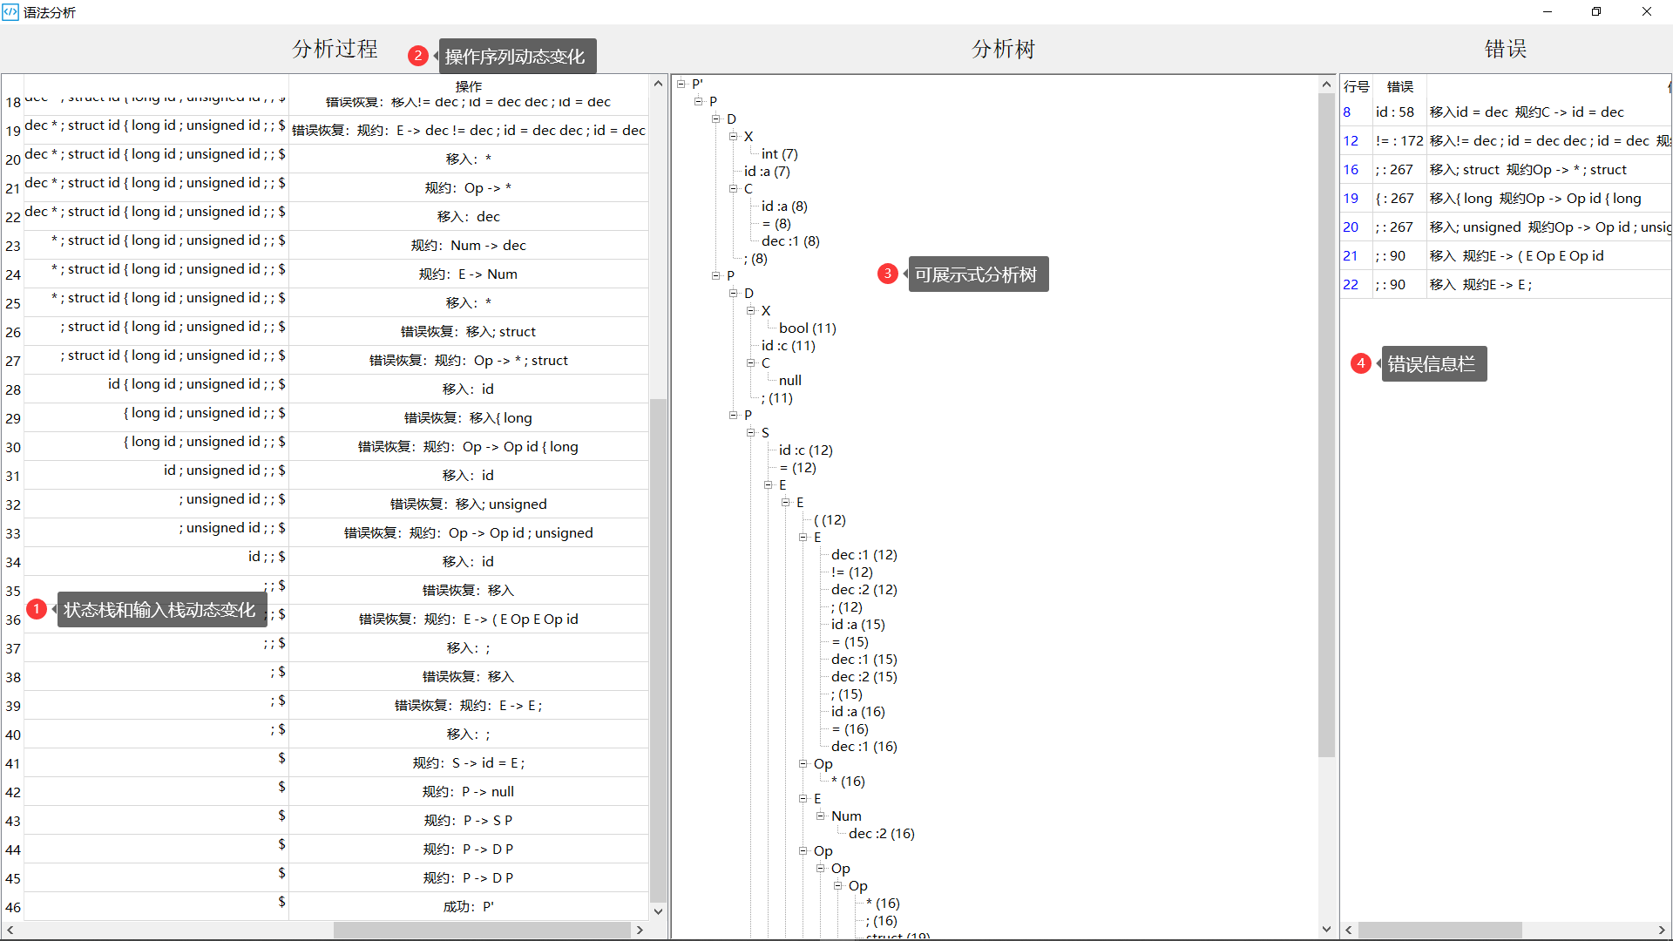Select error row with line number 21
Image resolution: width=1673 pixels, height=941 pixels.
pyautogui.click(x=1505, y=255)
